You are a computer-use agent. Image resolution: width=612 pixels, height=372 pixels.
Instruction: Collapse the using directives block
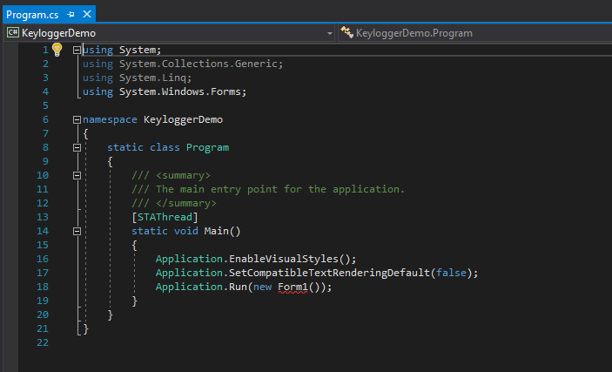click(77, 50)
